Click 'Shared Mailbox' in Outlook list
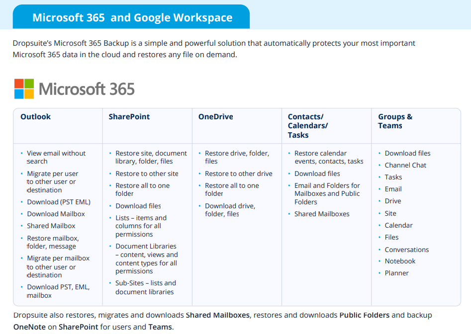Viewport: 471px width, 334px height. pos(51,226)
